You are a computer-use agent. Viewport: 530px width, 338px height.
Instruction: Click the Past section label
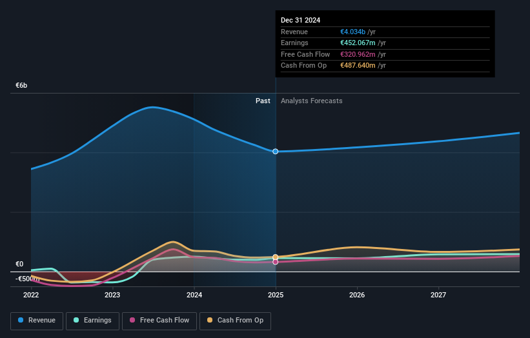[x=263, y=101]
